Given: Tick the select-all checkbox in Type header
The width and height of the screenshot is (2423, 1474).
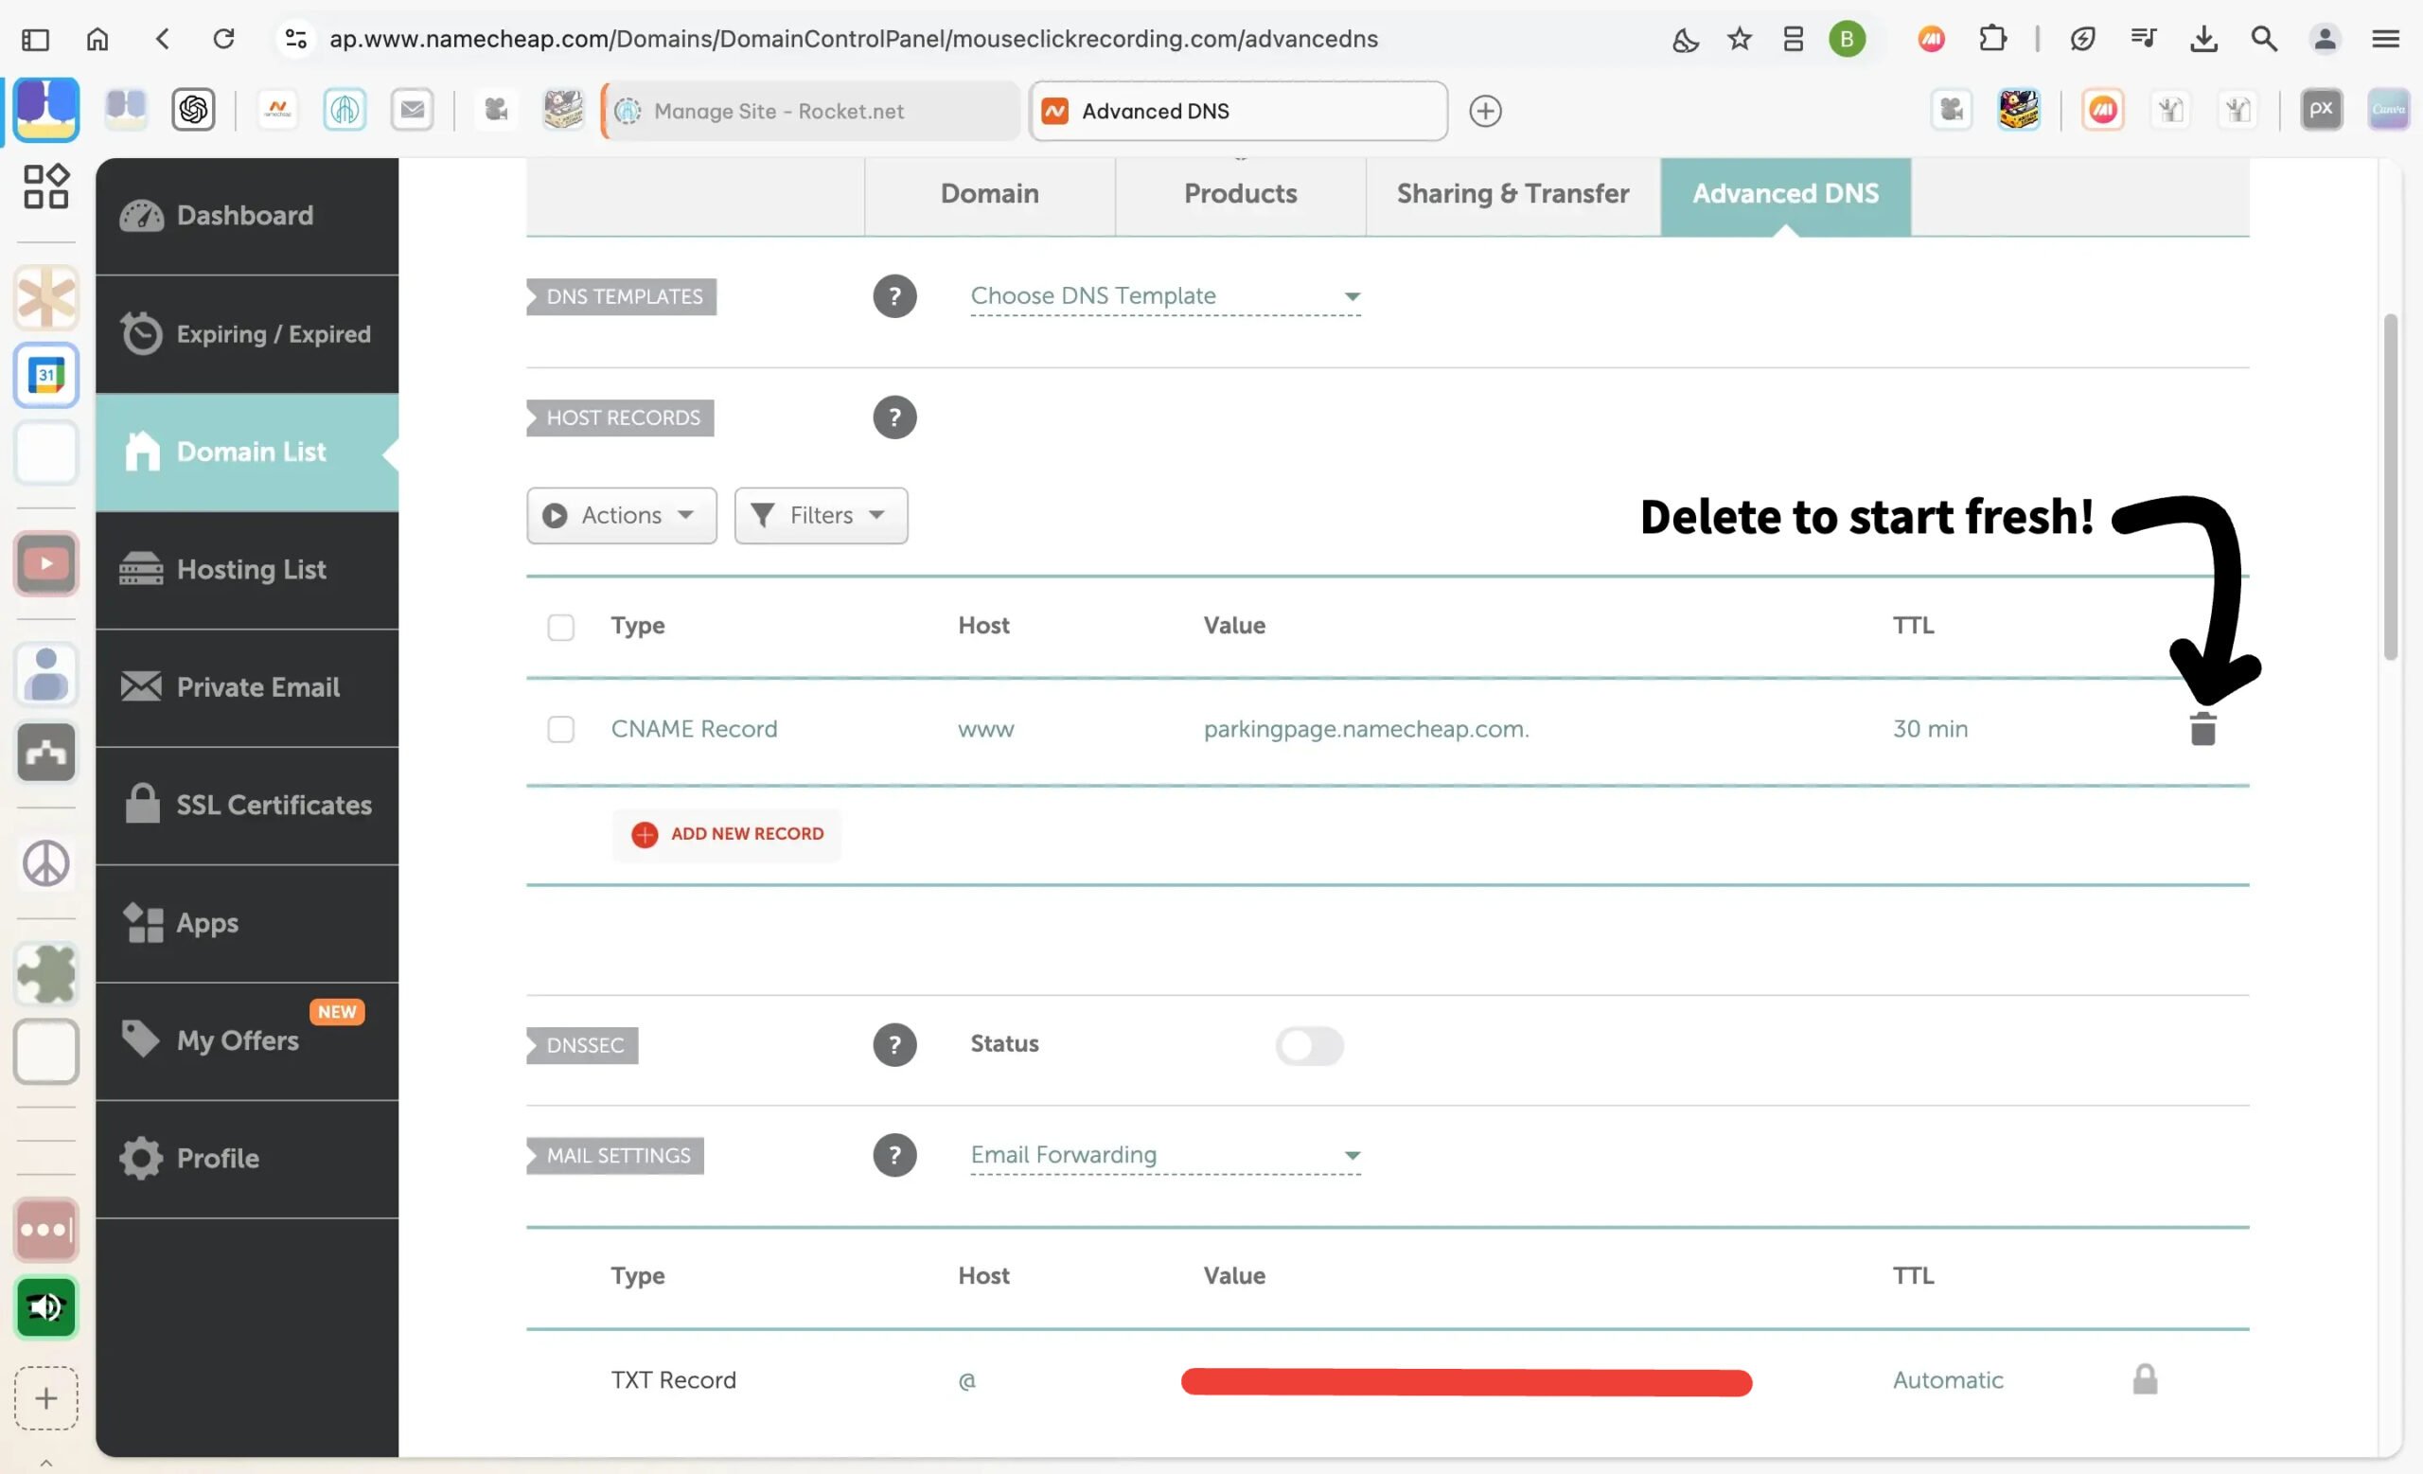Looking at the screenshot, I should (560, 628).
